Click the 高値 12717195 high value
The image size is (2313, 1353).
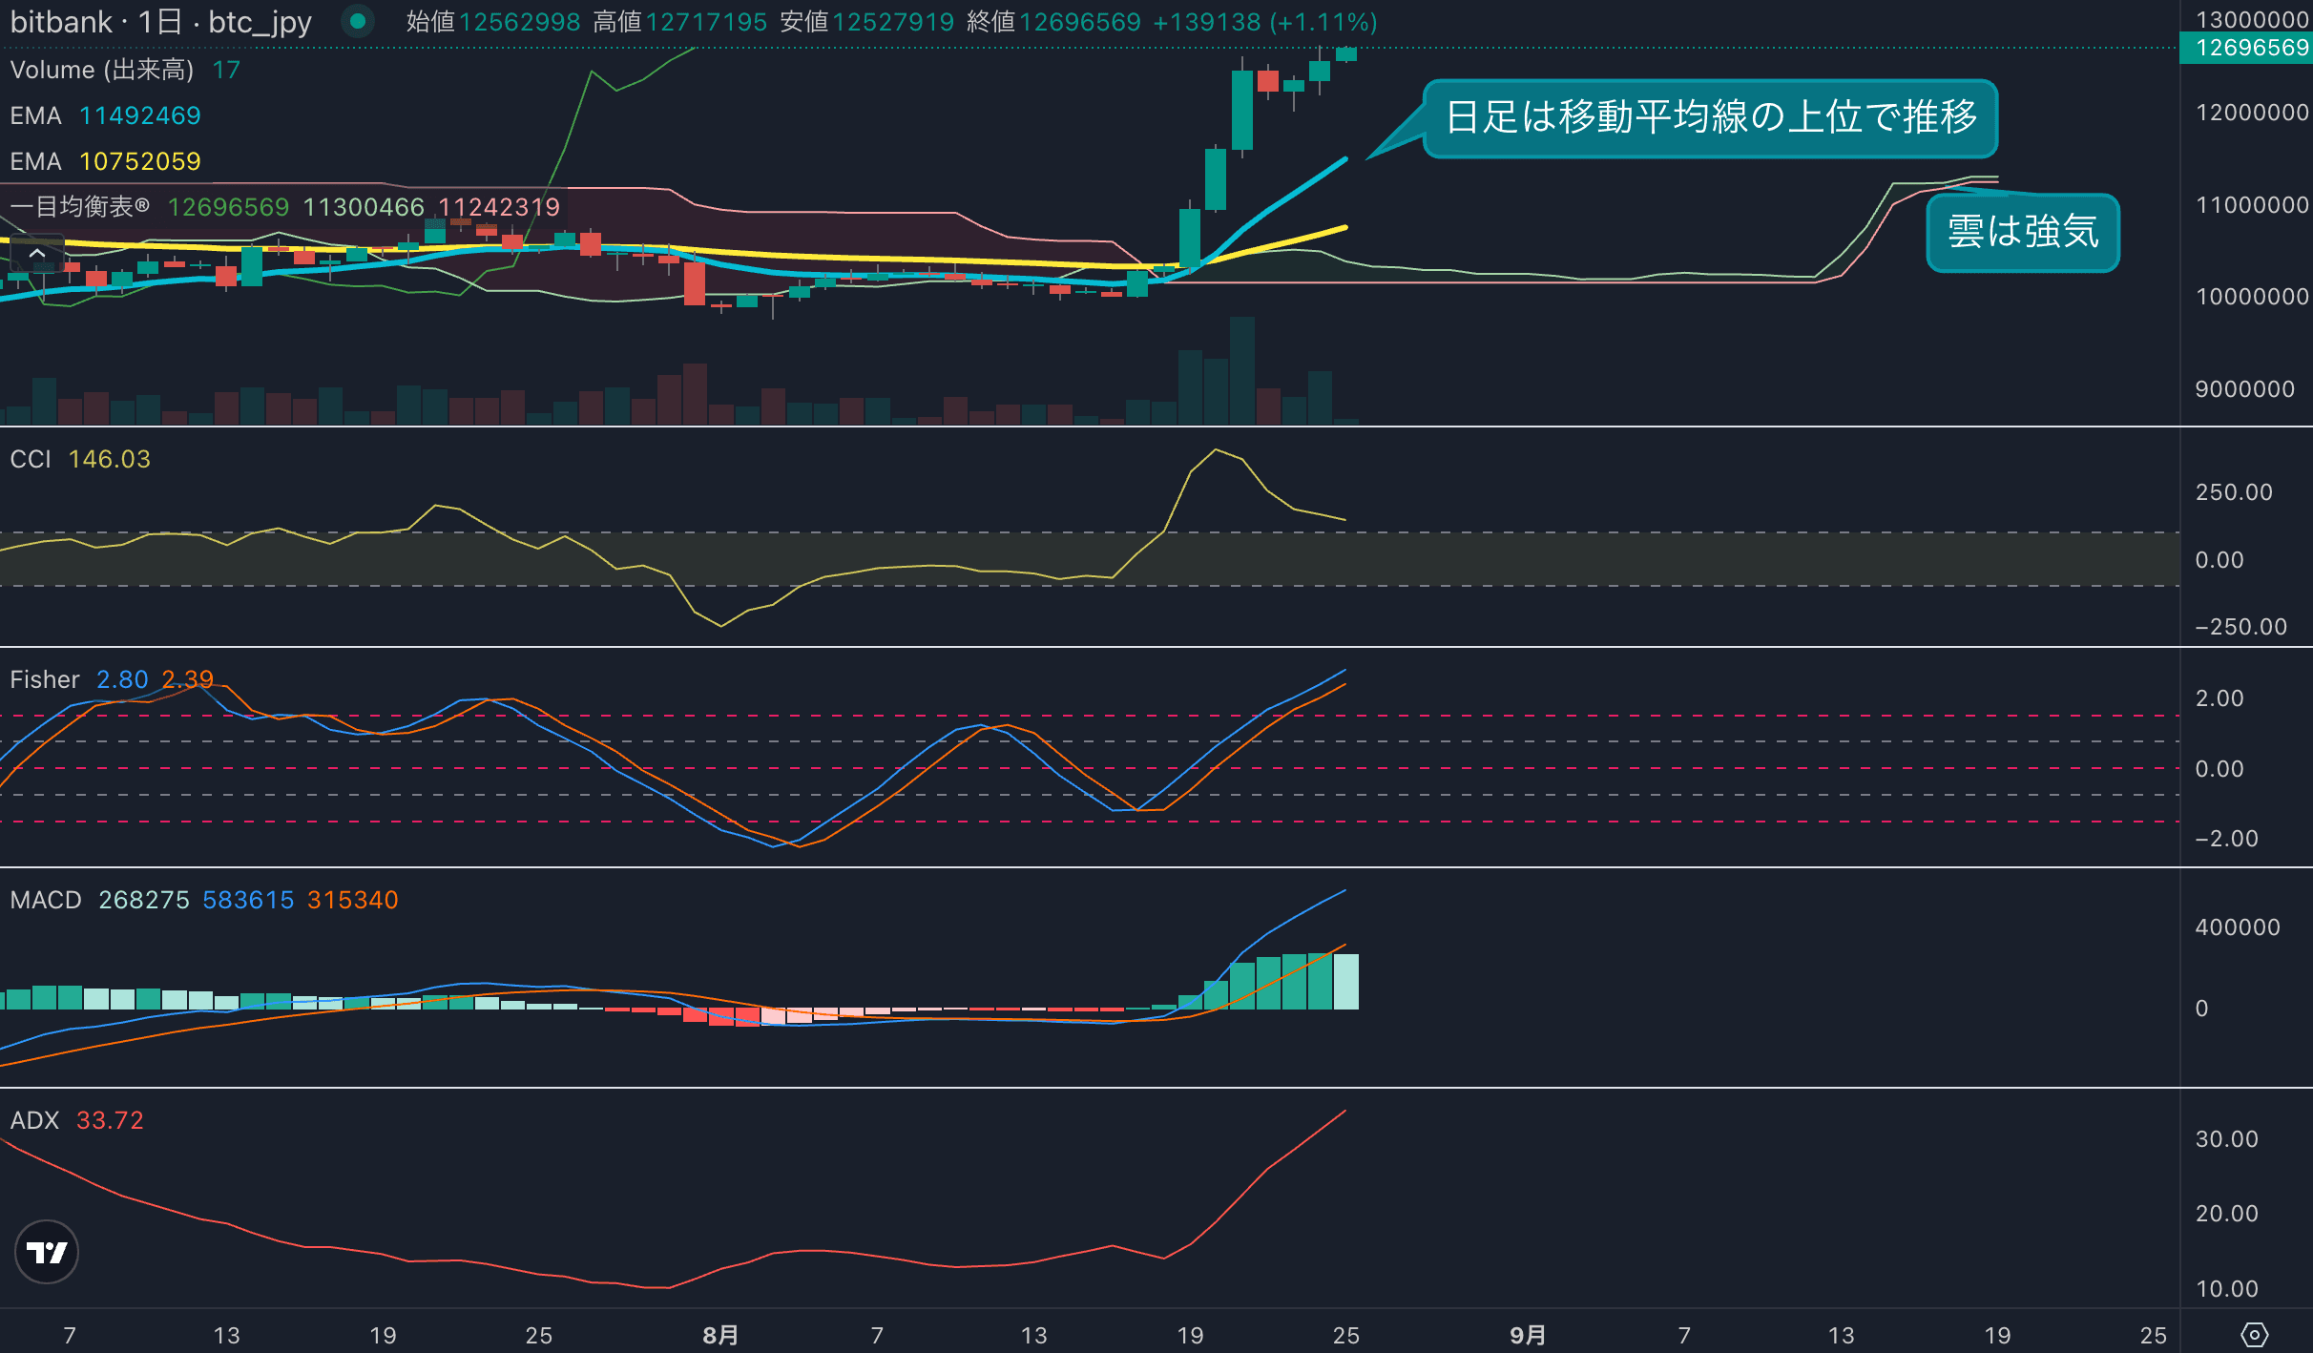680,21
